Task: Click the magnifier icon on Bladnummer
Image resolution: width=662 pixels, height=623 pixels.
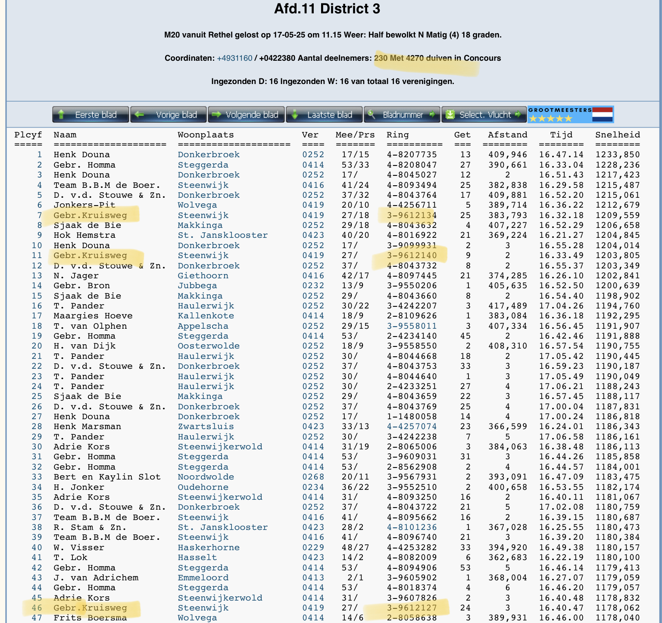Action: point(371,115)
